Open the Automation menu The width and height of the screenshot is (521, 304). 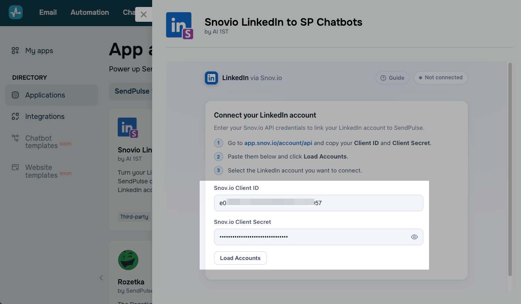(x=90, y=12)
